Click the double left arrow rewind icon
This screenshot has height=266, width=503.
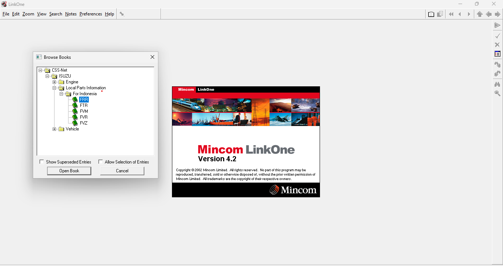451,14
